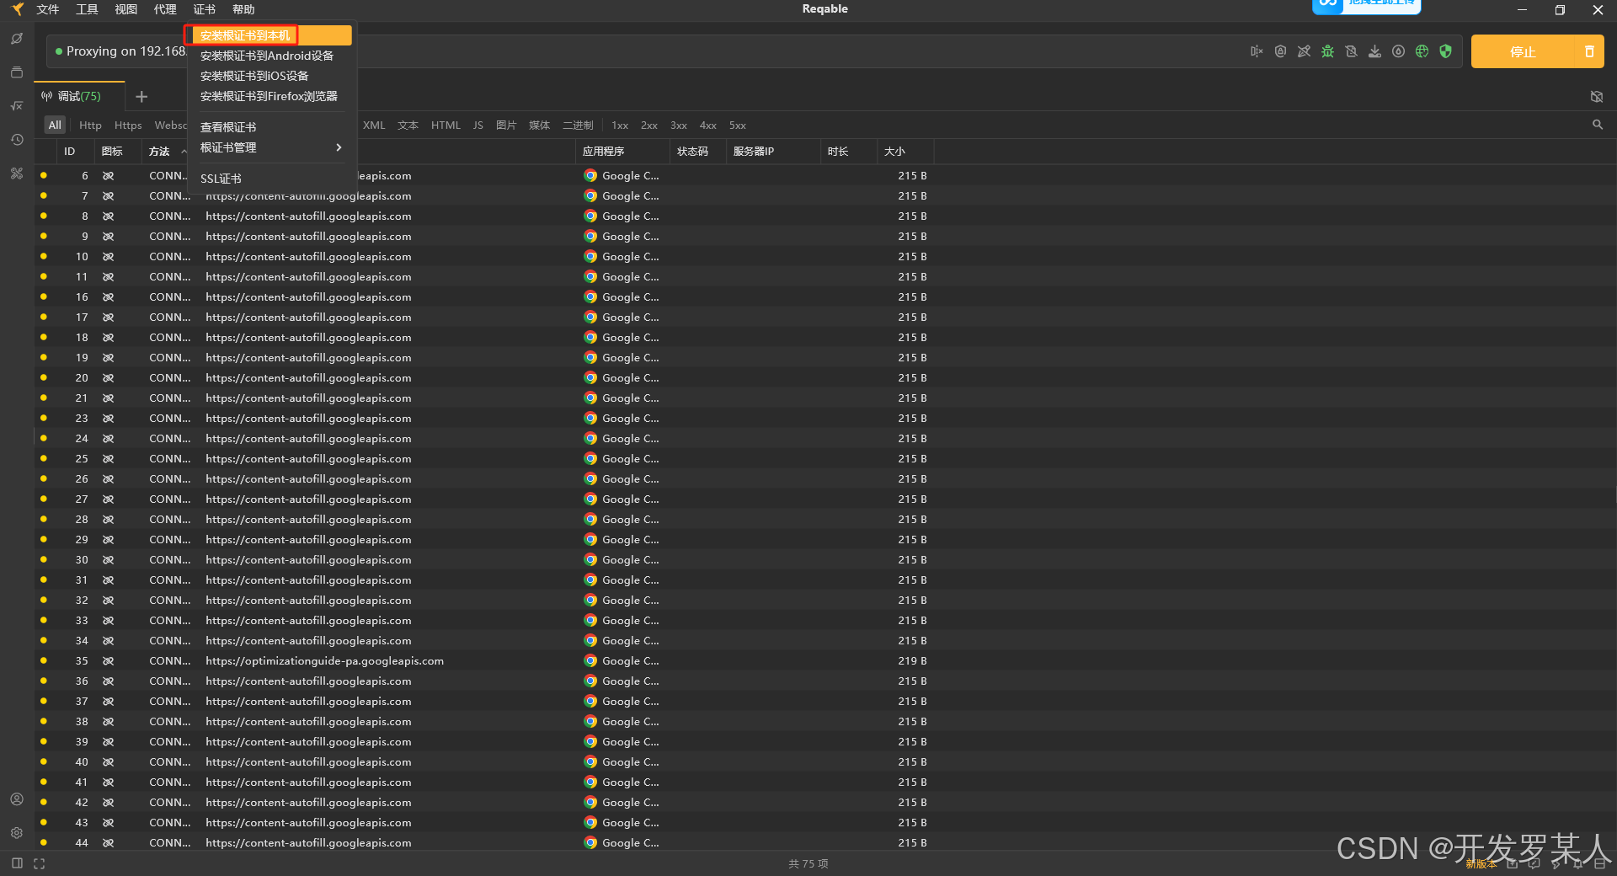
Task: Click the crossed-out script document icon
Action: coord(1351,51)
